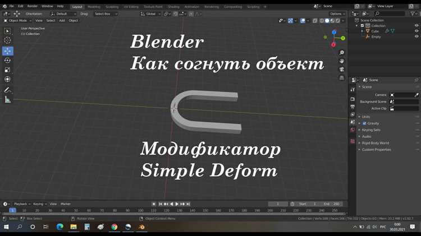Screen dimensions: 421x236
Task: Click the zoom view magnifier icon in viewport
Action: pyautogui.click(x=341, y=53)
